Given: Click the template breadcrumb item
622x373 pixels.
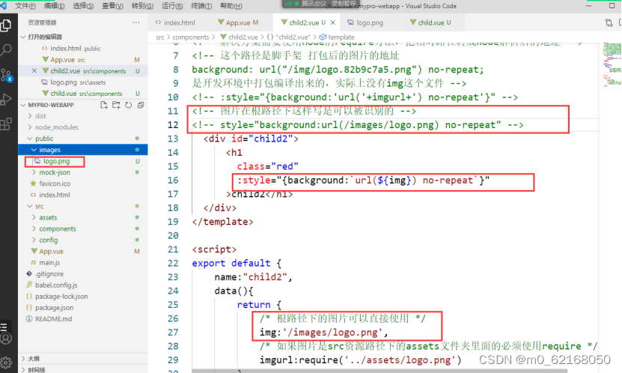Looking at the screenshot, I should [x=341, y=37].
